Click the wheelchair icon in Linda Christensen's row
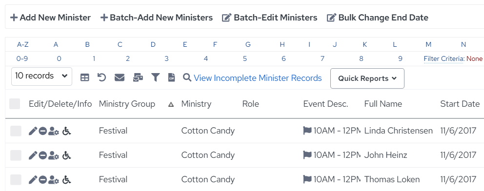484x191 pixels. pyautogui.click(x=66, y=131)
